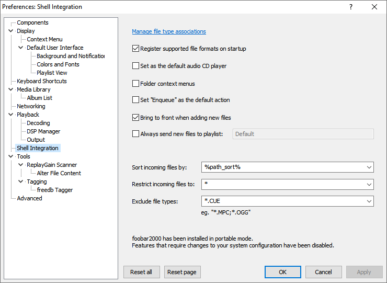Screen dimensions: 387x283
Task: Enable Set Enqueue as default action
Action: pyautogui.click(x=136, y=100)
